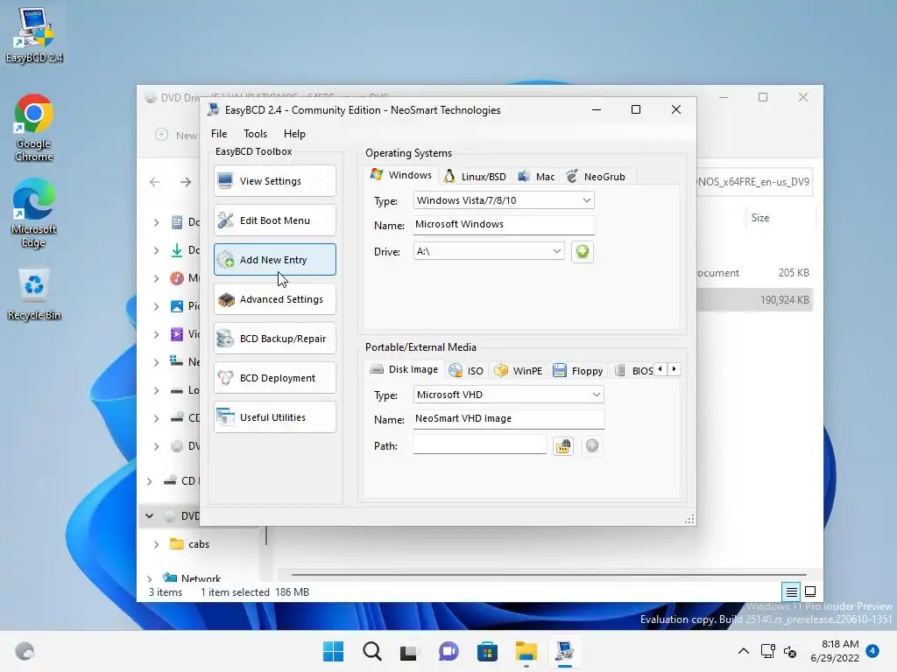
Task: Switch to the WinPE tab
Action: [x=519, y=371]
